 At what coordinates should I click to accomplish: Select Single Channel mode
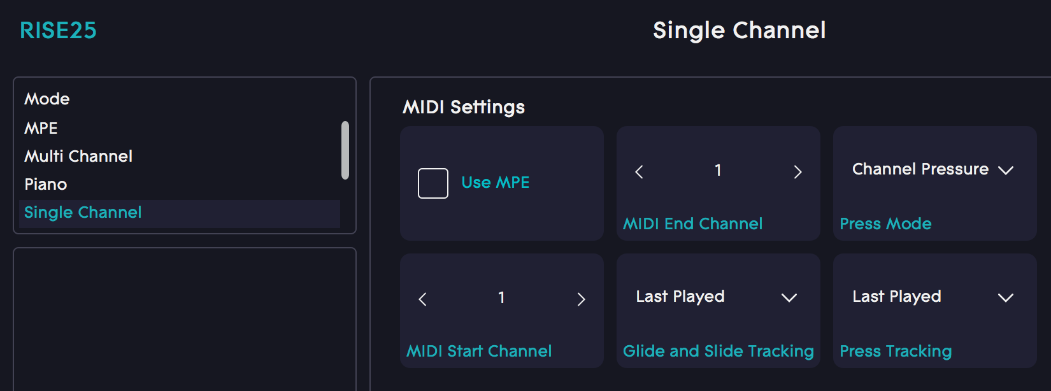83,212
